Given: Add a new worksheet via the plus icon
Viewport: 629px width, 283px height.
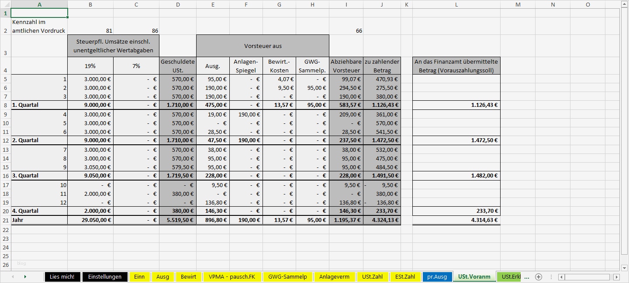Looking at the screenshot, I should [x=539, y=276].
